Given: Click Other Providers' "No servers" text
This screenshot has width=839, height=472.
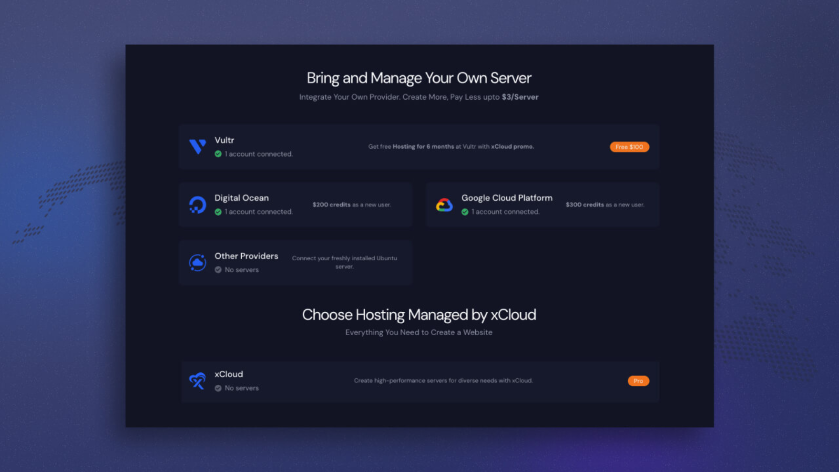Looking at the screenshot, I should (x=242, y=270).
